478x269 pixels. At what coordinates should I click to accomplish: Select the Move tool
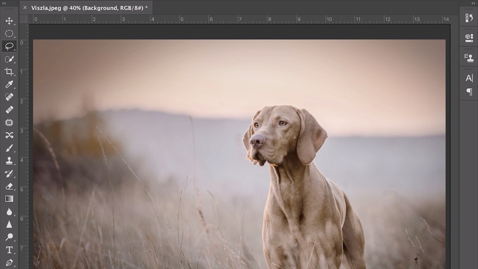[9, 21]
